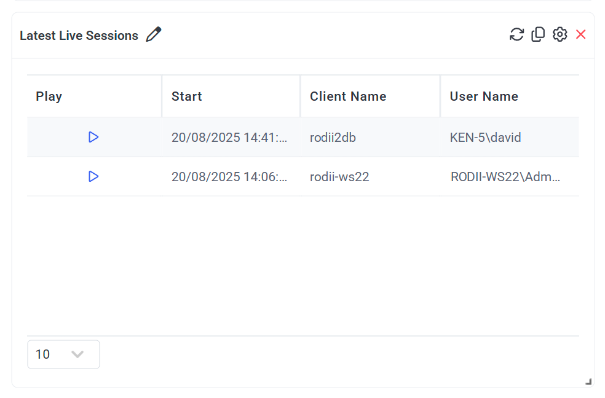Select the KEN-5\david user name cell

pos(485,138)
